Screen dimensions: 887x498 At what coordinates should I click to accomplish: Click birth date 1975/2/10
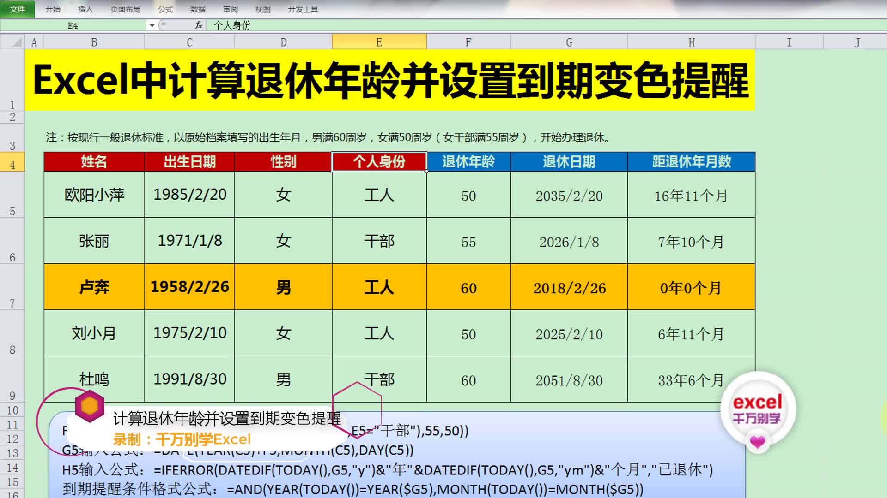[189, 333]
